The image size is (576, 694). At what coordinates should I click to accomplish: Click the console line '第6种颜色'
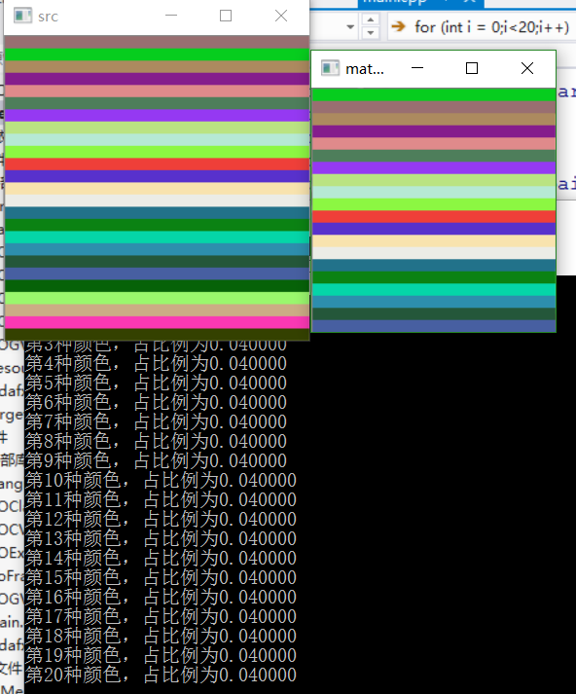(x=156, y=403)
